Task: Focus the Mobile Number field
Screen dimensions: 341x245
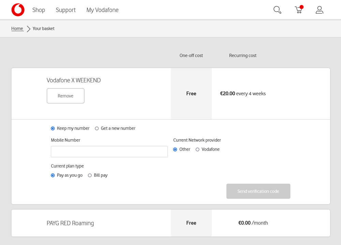Action: coord(109,151)
